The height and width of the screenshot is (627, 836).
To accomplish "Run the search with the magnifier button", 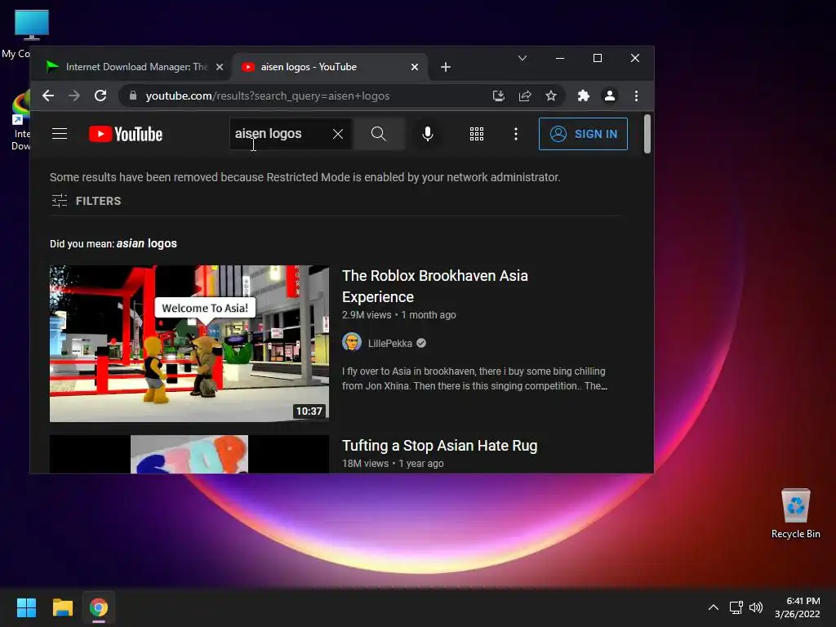I will pos(379,134).
